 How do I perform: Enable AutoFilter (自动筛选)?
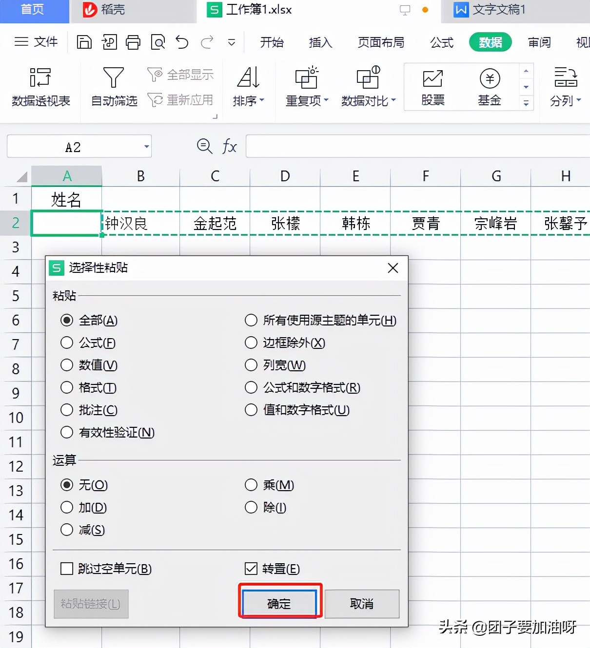coord(114,87)
